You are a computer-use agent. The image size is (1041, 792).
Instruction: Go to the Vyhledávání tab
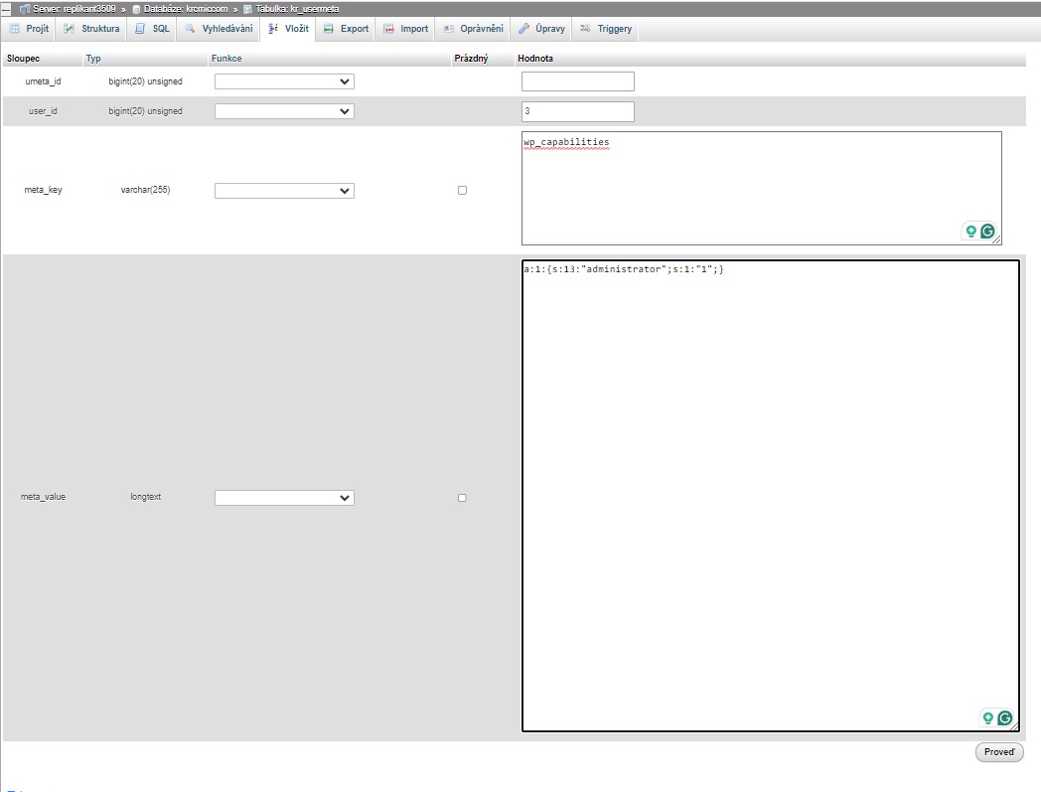click(220, 29)
